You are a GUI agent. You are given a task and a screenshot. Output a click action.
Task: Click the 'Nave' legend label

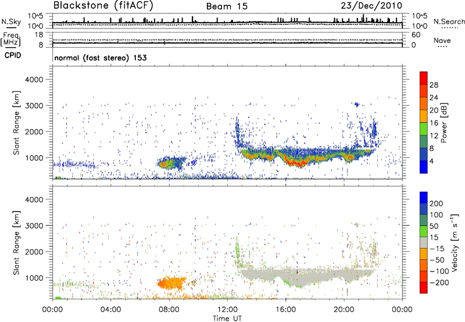[442, 41]
